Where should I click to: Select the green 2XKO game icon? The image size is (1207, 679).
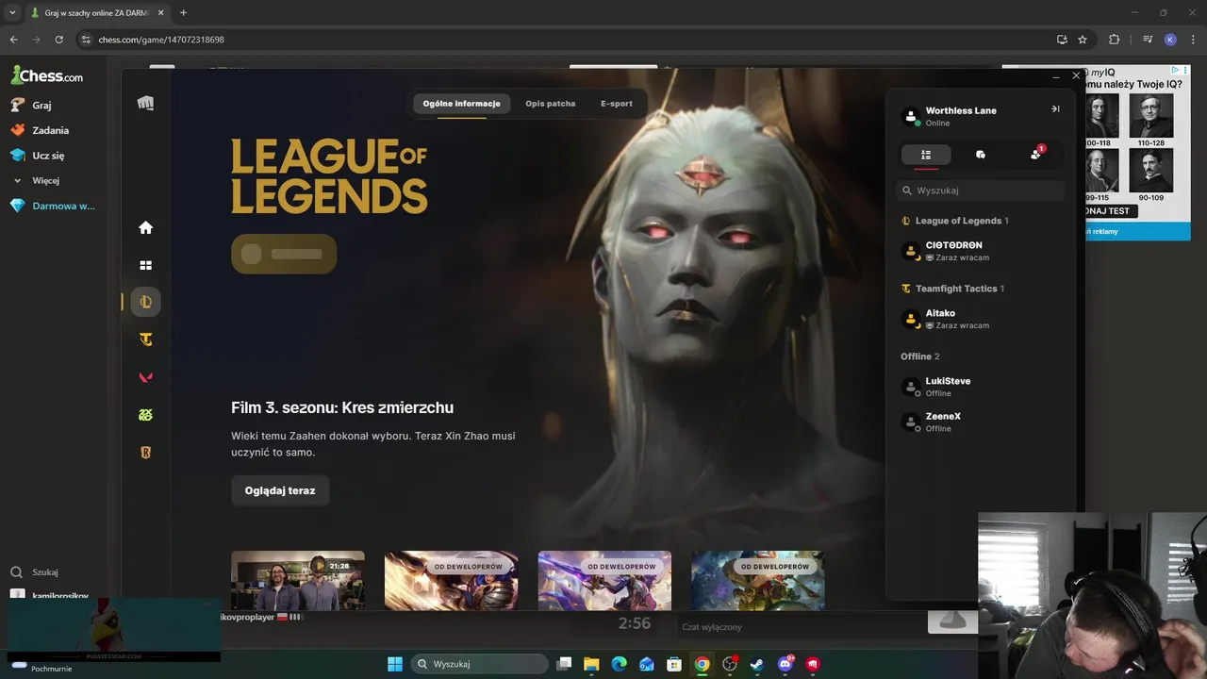click(x=145, y=415)
